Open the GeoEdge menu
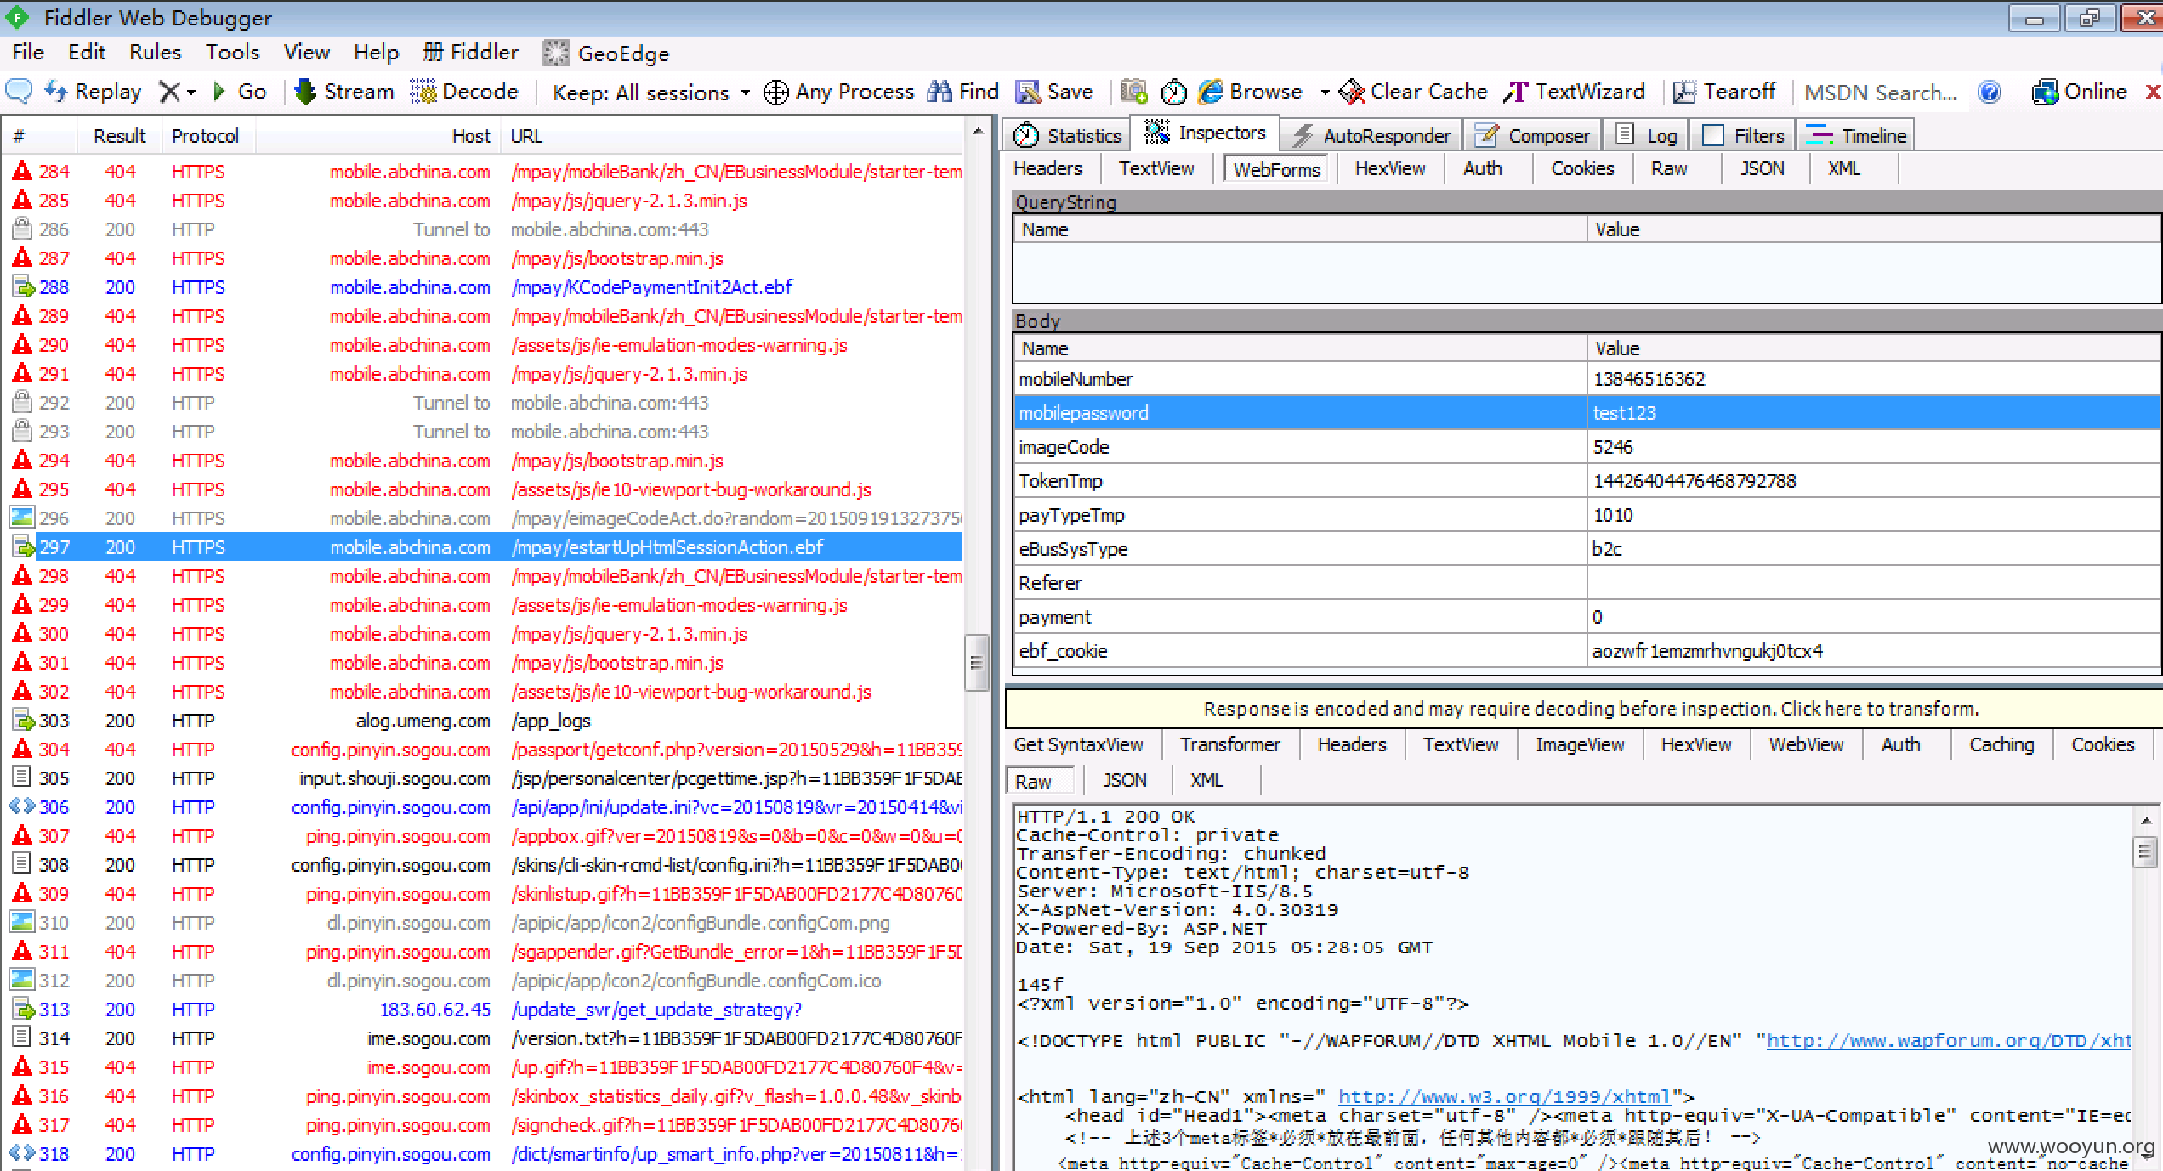Image resolution: width=2163 pixels, height=1171 pixels. click(606, 54)
